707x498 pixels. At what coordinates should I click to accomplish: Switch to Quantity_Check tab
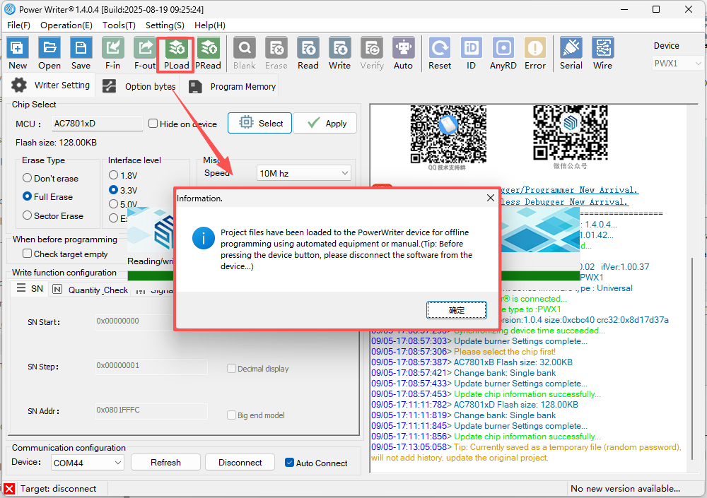click(90, 290)
